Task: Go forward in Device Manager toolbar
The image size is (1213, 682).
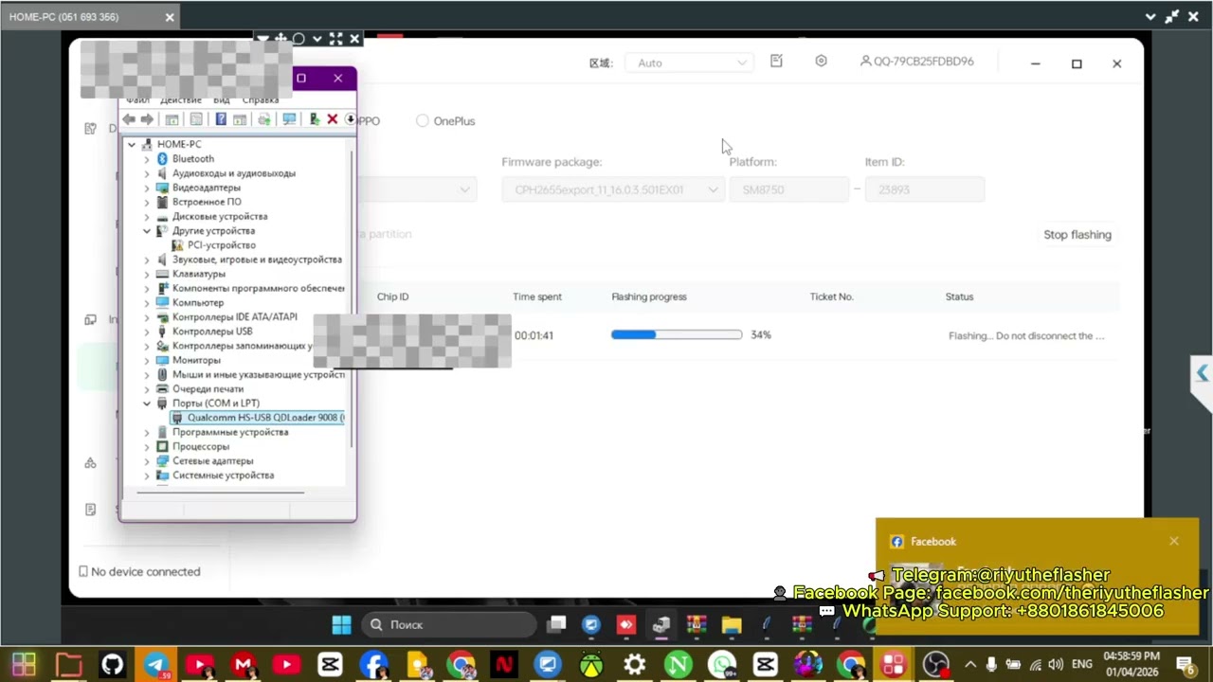Action: pyautogui.click(x=147, y=119)
